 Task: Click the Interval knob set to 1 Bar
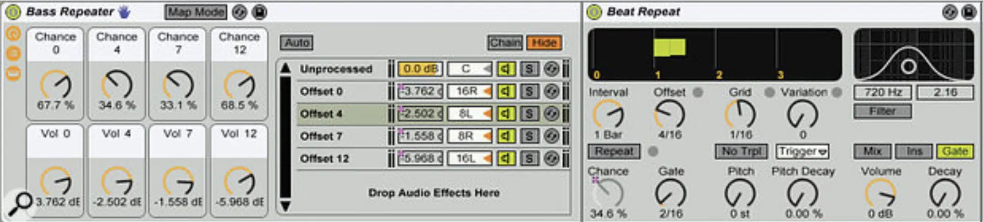(608, 115)
